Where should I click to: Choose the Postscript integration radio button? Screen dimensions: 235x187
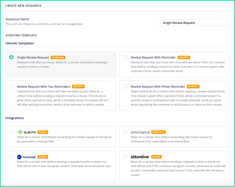pyautogui.click(x=11, y=157)
